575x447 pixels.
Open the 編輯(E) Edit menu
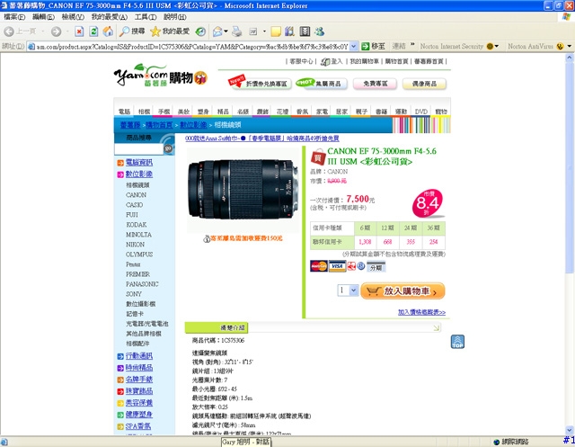coord(43,17)
